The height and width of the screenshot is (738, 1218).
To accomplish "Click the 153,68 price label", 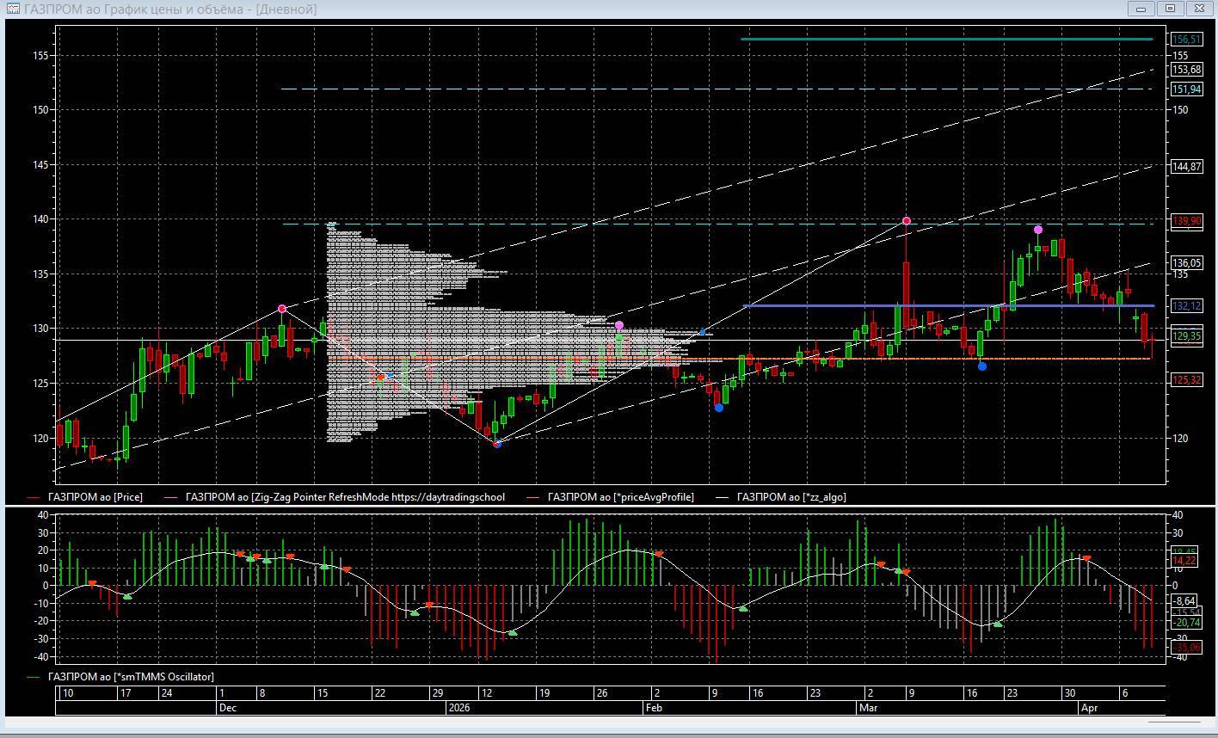I will click(1186, 69).
